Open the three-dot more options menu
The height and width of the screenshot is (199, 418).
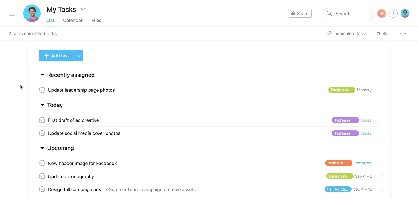[403, 34]
